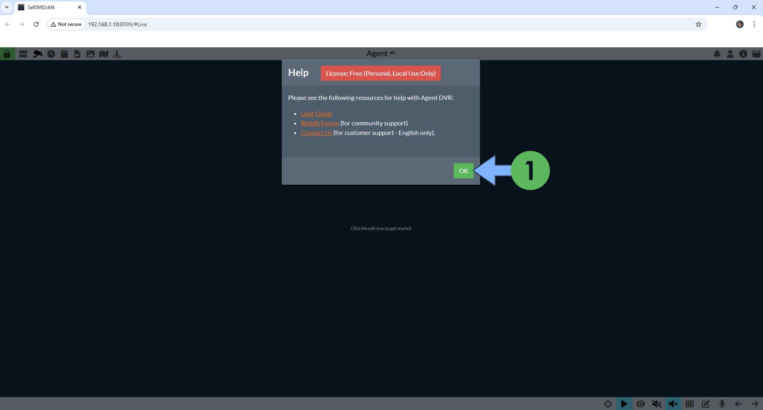Image resolution: width=763 pixels, height=410 pixels.
Task: Select the 3af05f92c6f4 browser tab
Action: (x=50, y=8)
